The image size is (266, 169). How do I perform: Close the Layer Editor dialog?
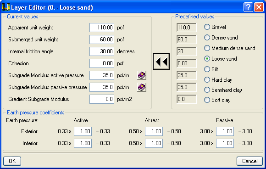pyautogui.click(x=259, y=7)
